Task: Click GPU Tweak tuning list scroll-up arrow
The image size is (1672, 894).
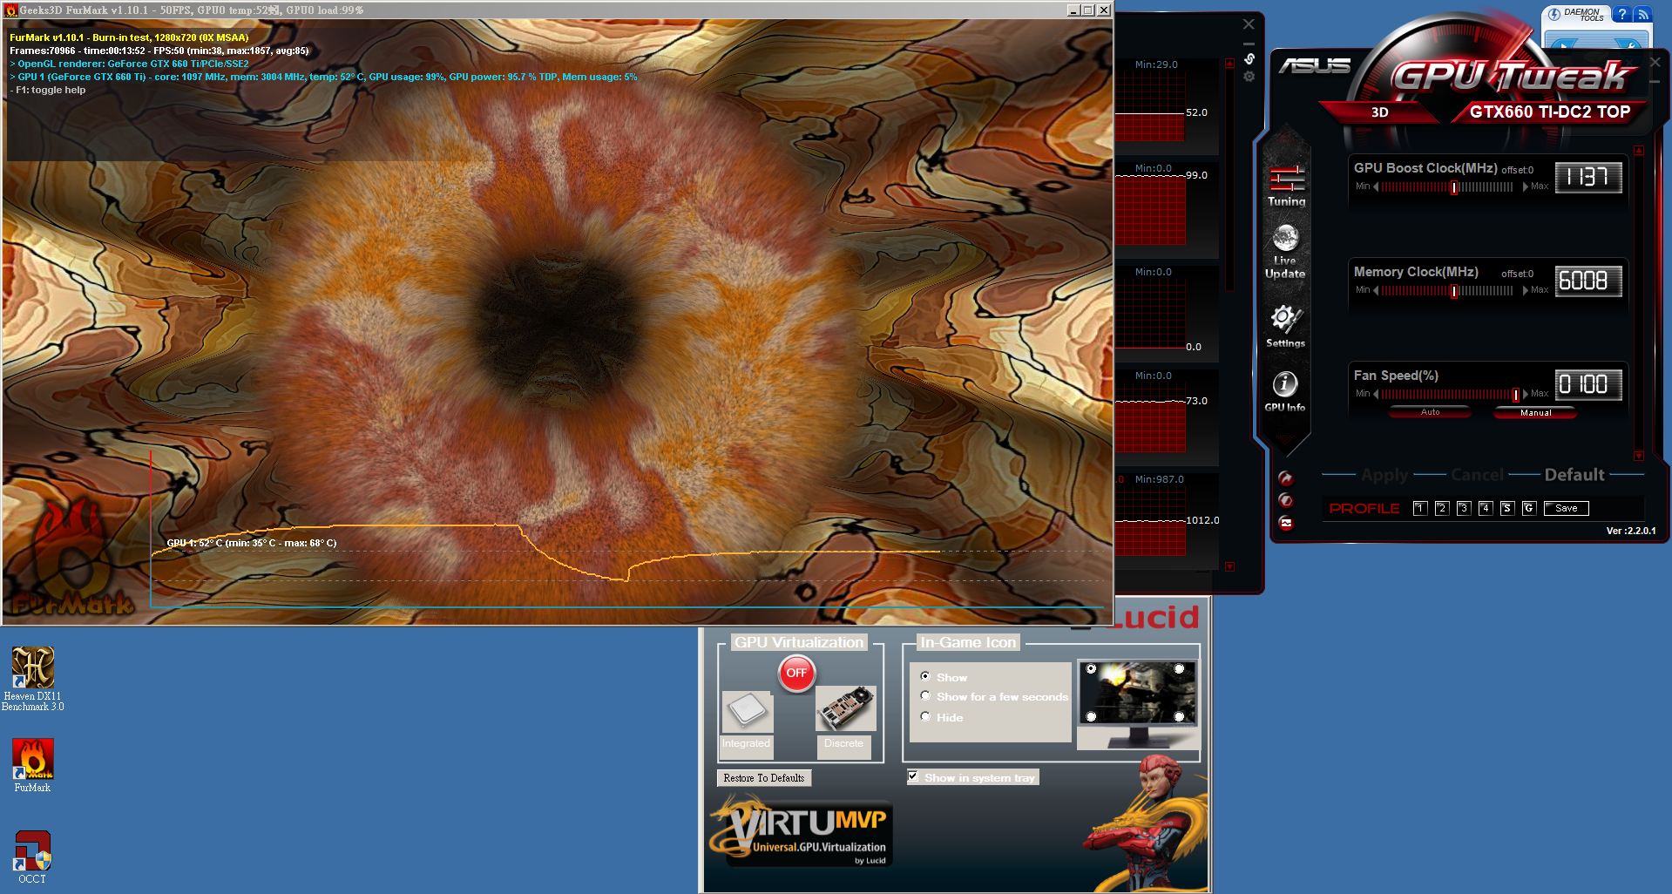Action: 1639,151
